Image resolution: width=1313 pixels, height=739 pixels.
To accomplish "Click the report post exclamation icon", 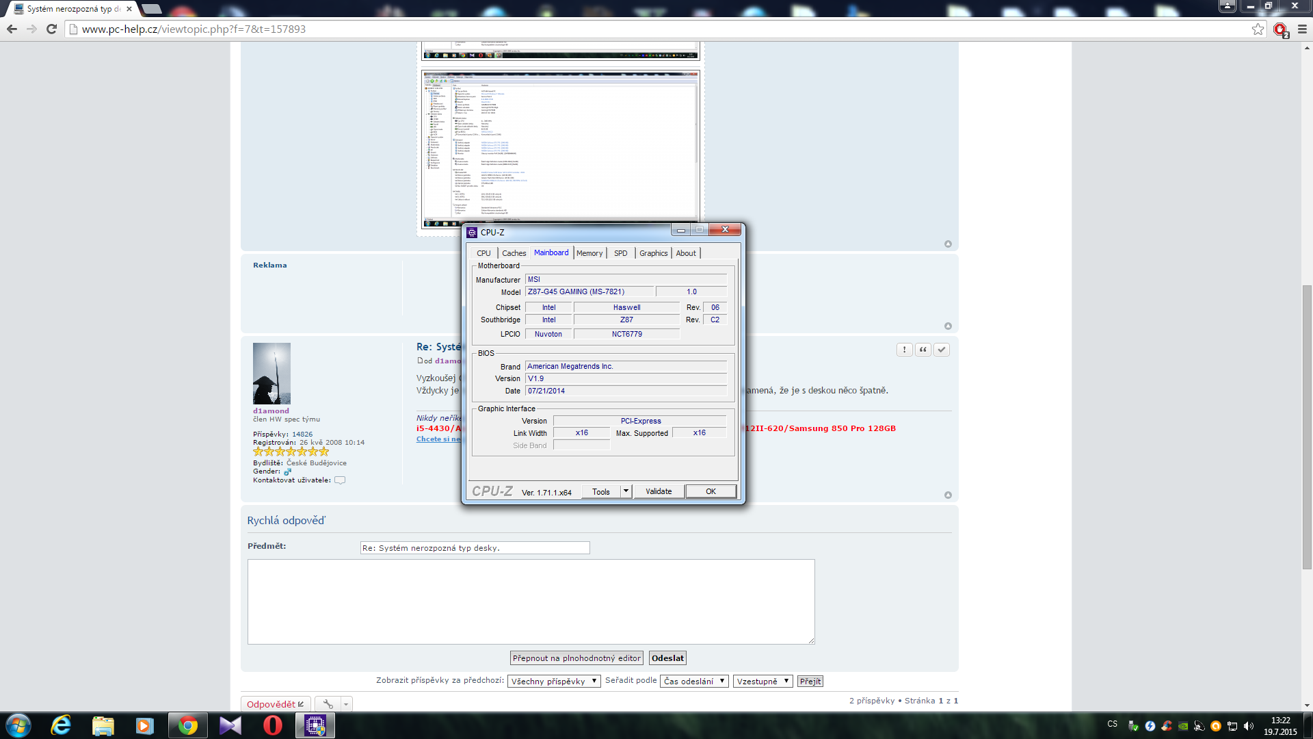I will (904, 350).
